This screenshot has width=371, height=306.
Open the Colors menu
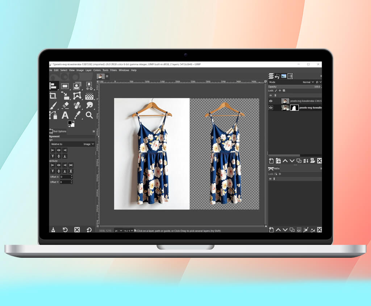click(97, 70)
